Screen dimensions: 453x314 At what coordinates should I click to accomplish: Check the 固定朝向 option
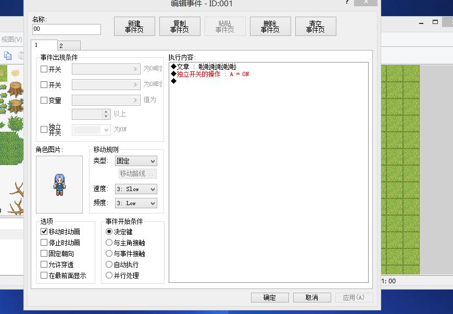pyautogui.click(x=44, y=254)
